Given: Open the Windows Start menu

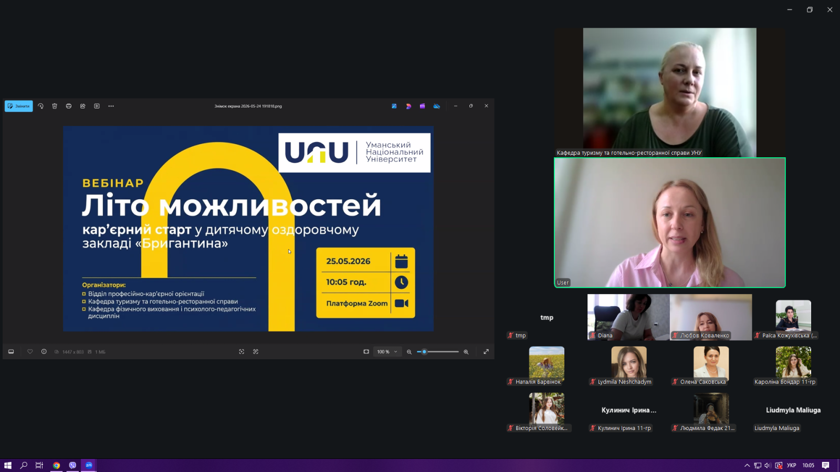Looking at the screenshot, I should pyautogui.click(x=8, y=465).
